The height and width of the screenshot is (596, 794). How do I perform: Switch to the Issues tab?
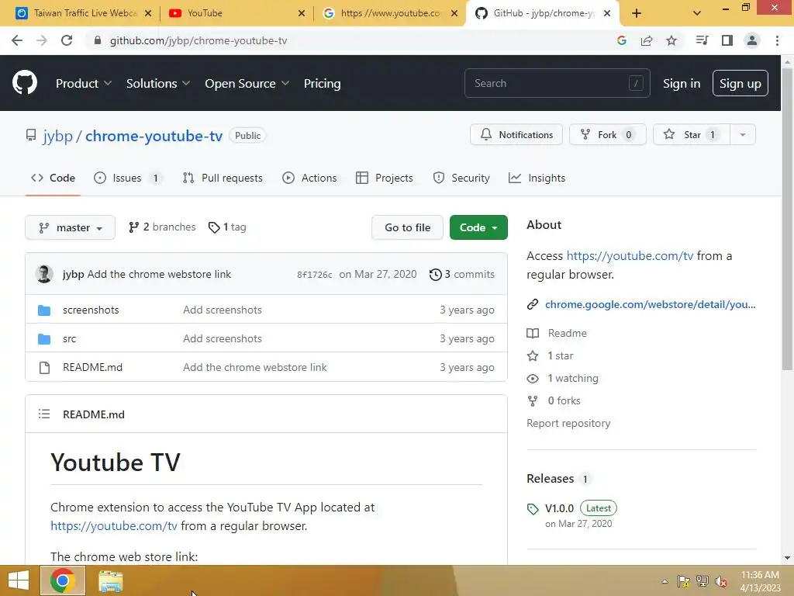tap(128, 178)
